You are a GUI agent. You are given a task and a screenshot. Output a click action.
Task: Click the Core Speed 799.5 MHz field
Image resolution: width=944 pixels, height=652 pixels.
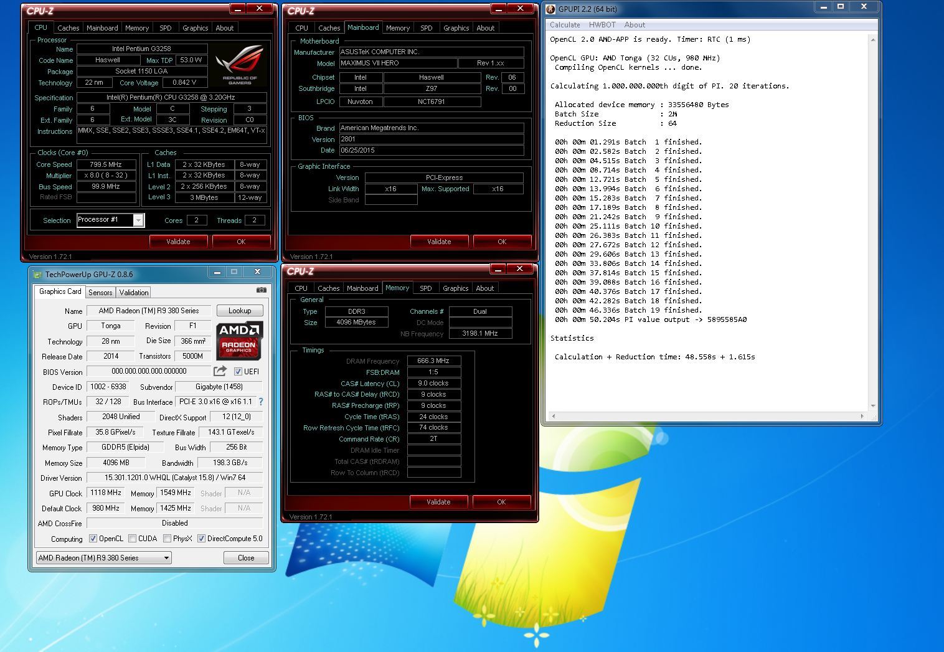tap(106, 164)
